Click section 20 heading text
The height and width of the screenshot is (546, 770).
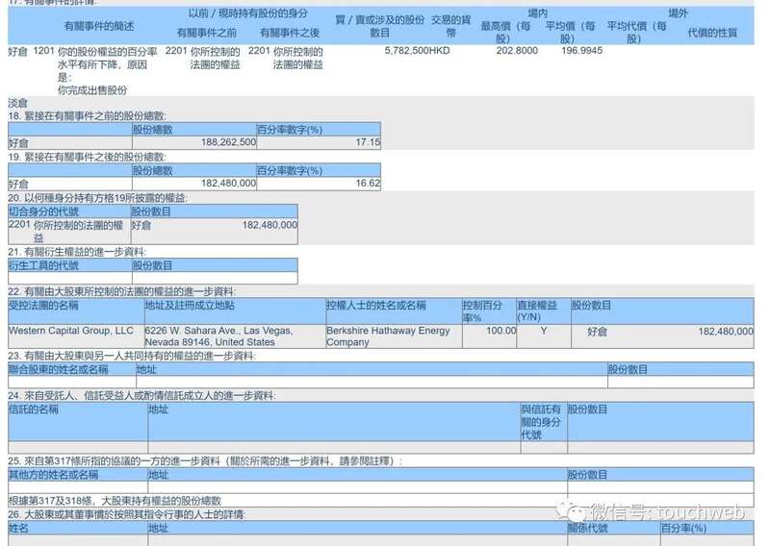point(97,198)
